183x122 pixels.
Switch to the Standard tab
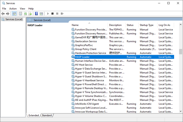[47, 116]
